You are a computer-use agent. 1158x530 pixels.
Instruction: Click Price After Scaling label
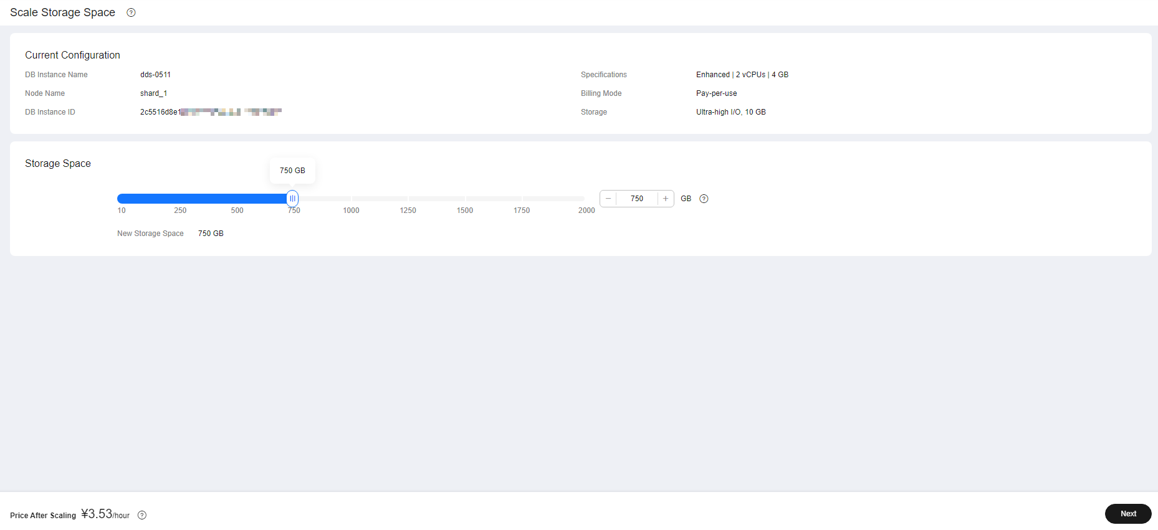coord(43,516)
